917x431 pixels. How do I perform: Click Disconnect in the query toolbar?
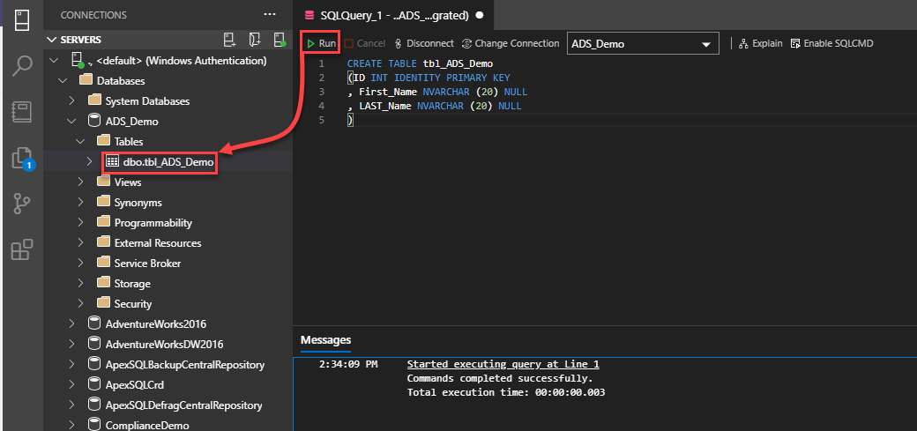point(424,43)
